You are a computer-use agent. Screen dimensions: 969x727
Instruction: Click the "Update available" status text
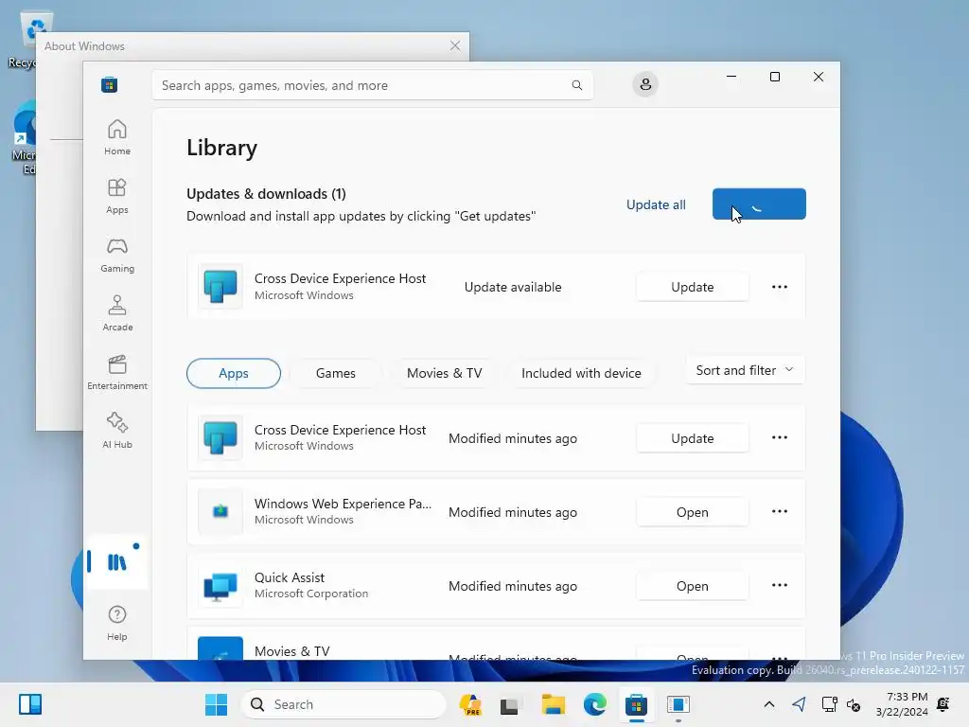point(513,287)
